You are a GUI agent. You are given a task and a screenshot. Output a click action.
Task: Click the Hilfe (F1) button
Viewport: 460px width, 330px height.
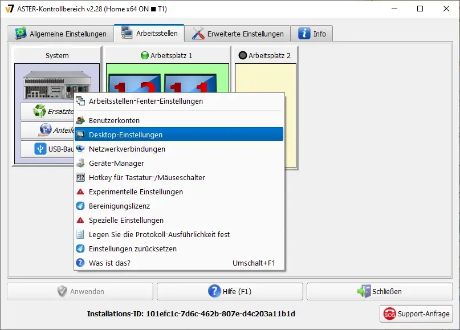pyautogui.click(x=230, y=291)
